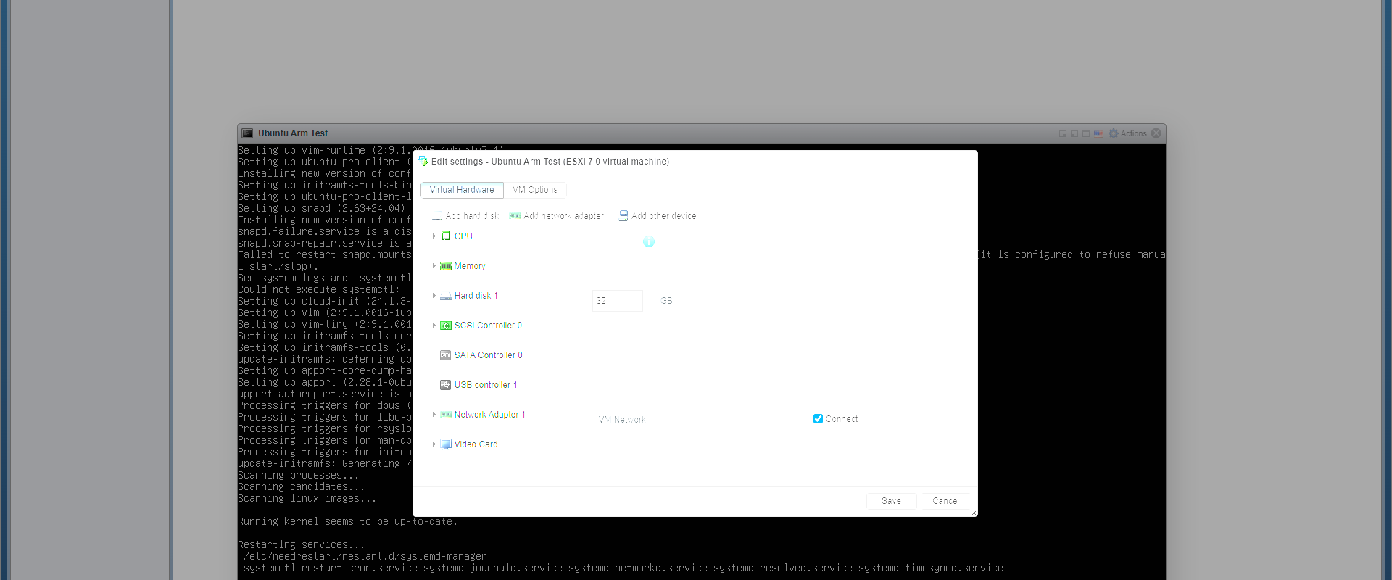Click the Video Card label
The height and width of the screenshot is (580, 1392).
[476, 444]
